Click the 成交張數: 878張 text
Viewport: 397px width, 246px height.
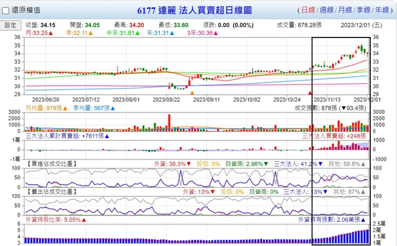(x=316, y=108)
